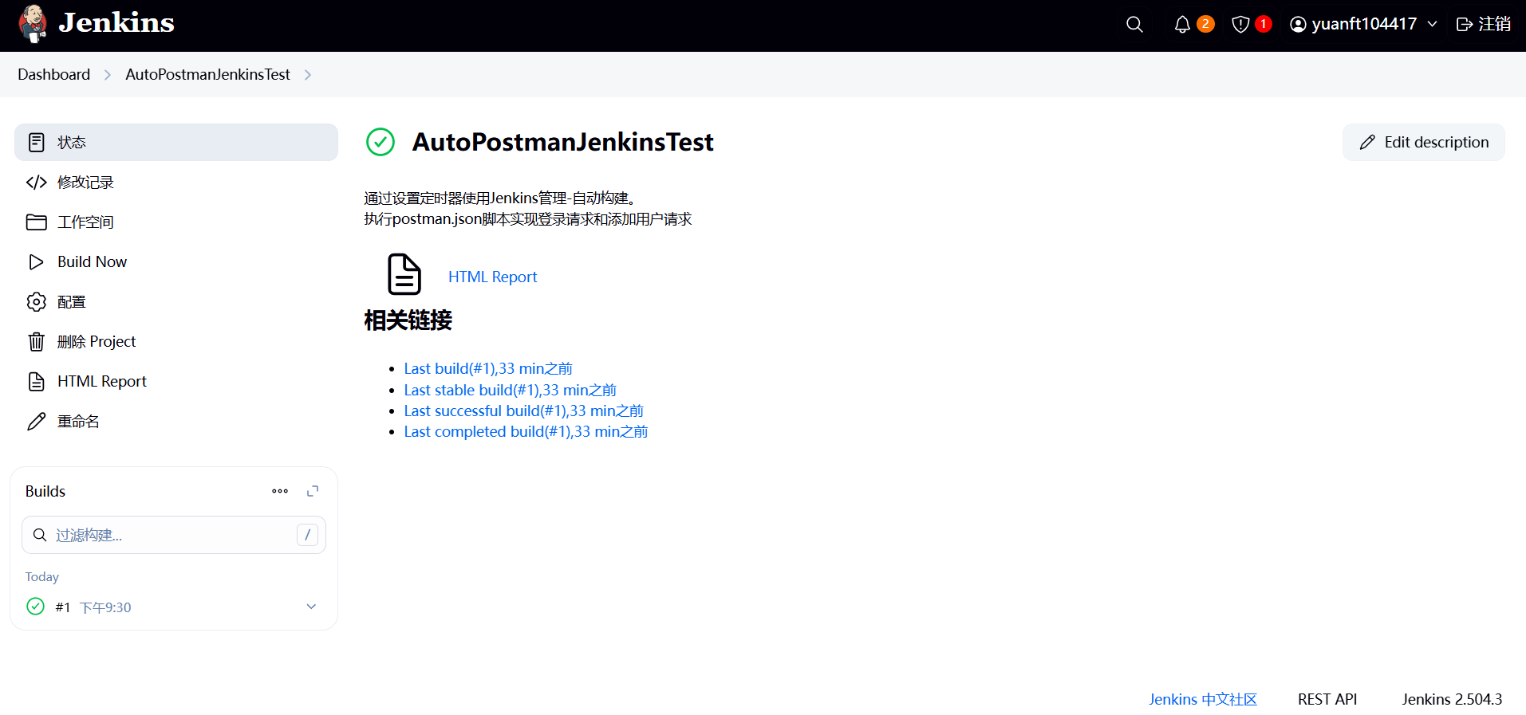Click the 工作空间 folder icon
The width and height of the screenshot is (1526, 715).
click(37, 222)
